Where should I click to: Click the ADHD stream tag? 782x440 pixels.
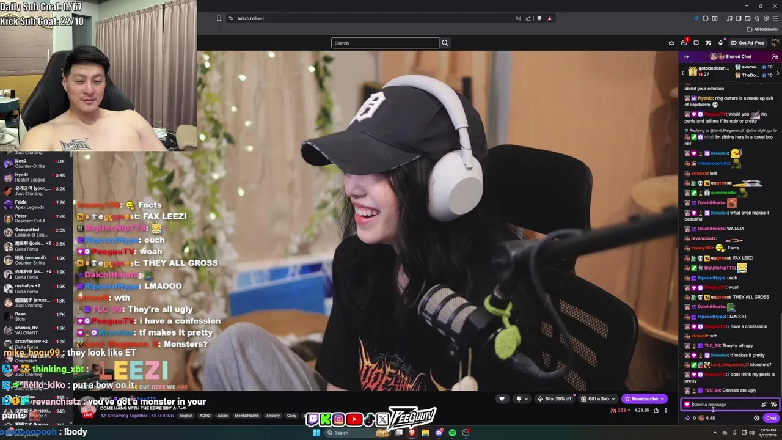coord(205,416)
